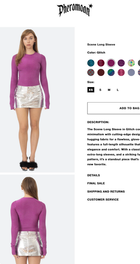Screen dimensions: 140x264
Task: Pick the solid maroon swatch
Action: coord(101,72)
